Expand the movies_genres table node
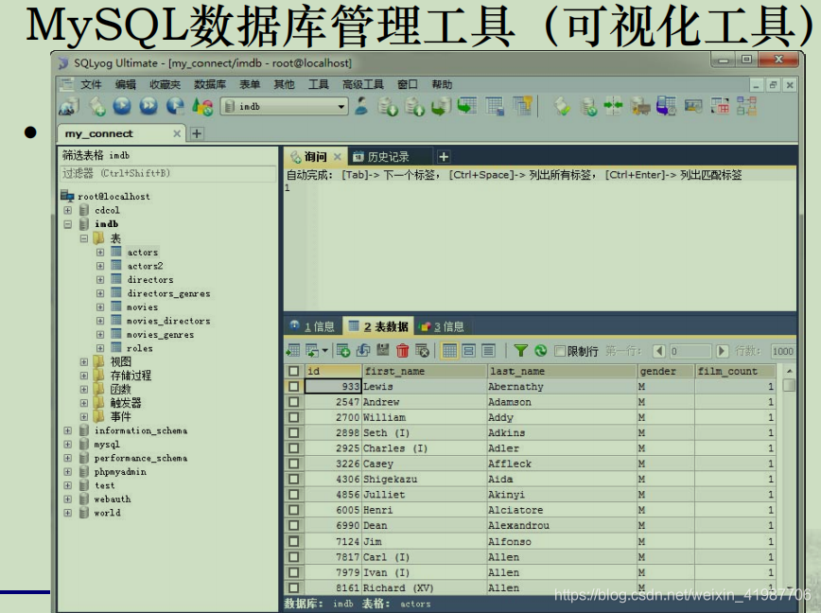This screenshot has width=821, height=613. [x=100, y=335]
